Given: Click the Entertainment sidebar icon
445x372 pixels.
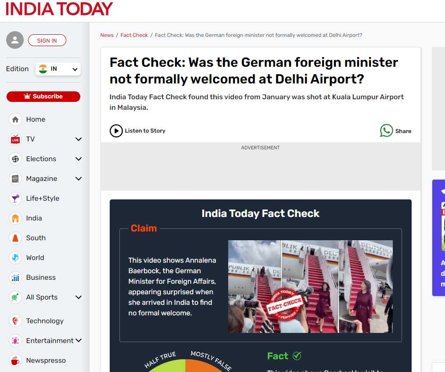Looking at the screenshot, I should click(x=15, y=340).
